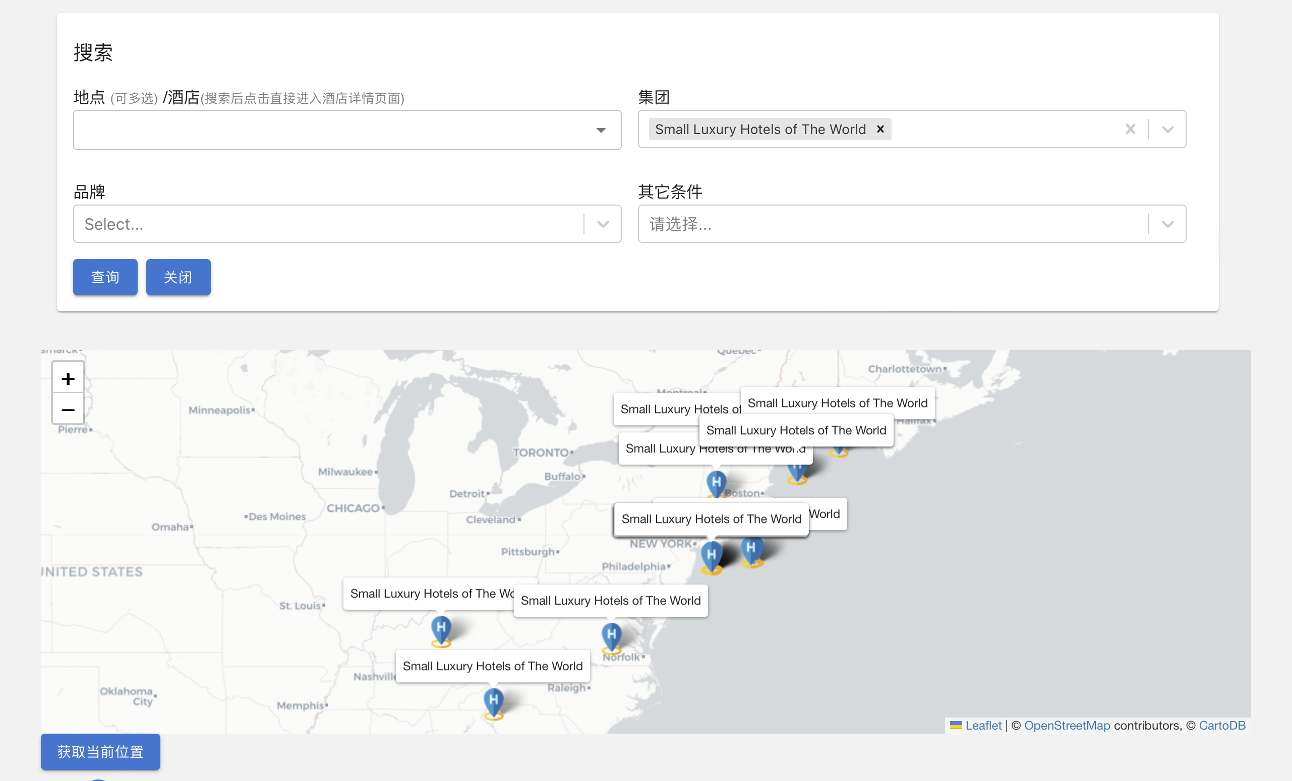The width and height of the screenshot is (1292, 781).
Task: Clear all selected hotel groups
Action: [1130, 129]
